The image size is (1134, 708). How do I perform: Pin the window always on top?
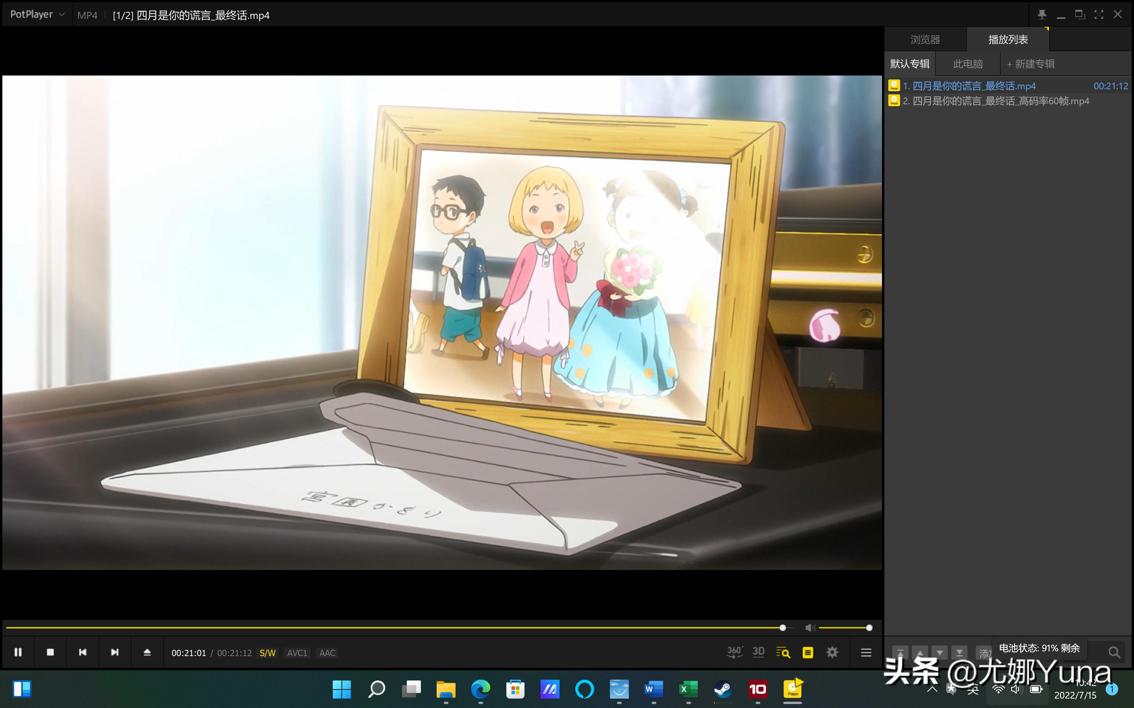(1042, 15)
